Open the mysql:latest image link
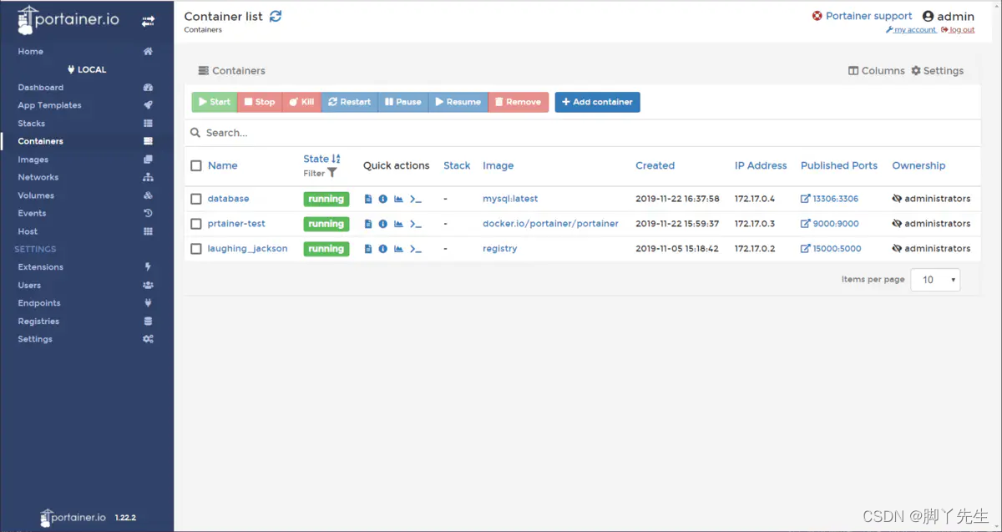This screenshot has height=532, width=1002. click(x=510, y=199)
